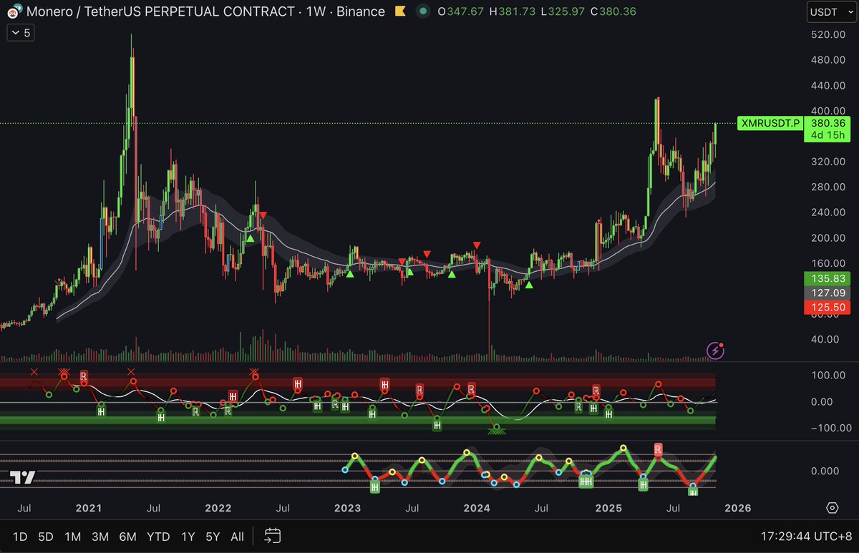Select the 1M time range
Screen dimensions: 859x553
(72, 537)
